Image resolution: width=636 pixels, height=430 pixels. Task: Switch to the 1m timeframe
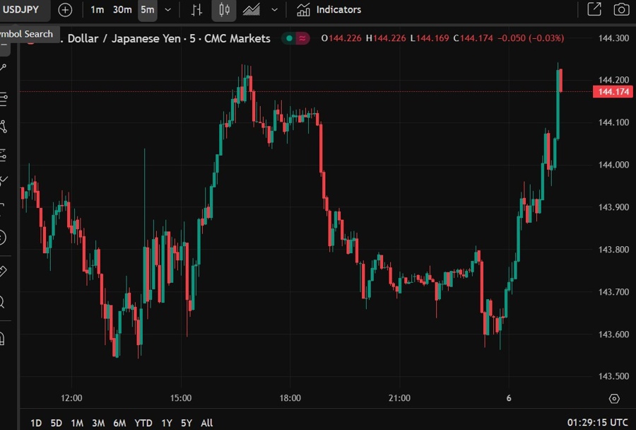tap(98, 10)
